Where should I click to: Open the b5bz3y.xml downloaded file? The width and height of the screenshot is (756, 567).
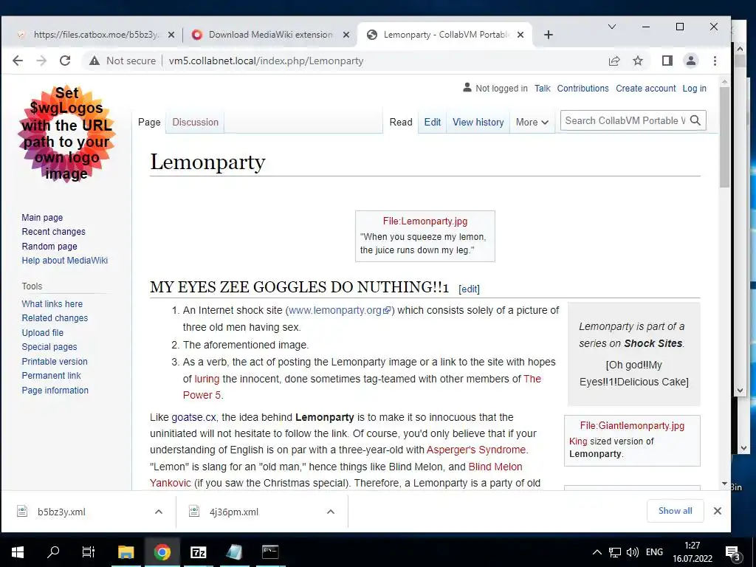(x=61, y=512)
